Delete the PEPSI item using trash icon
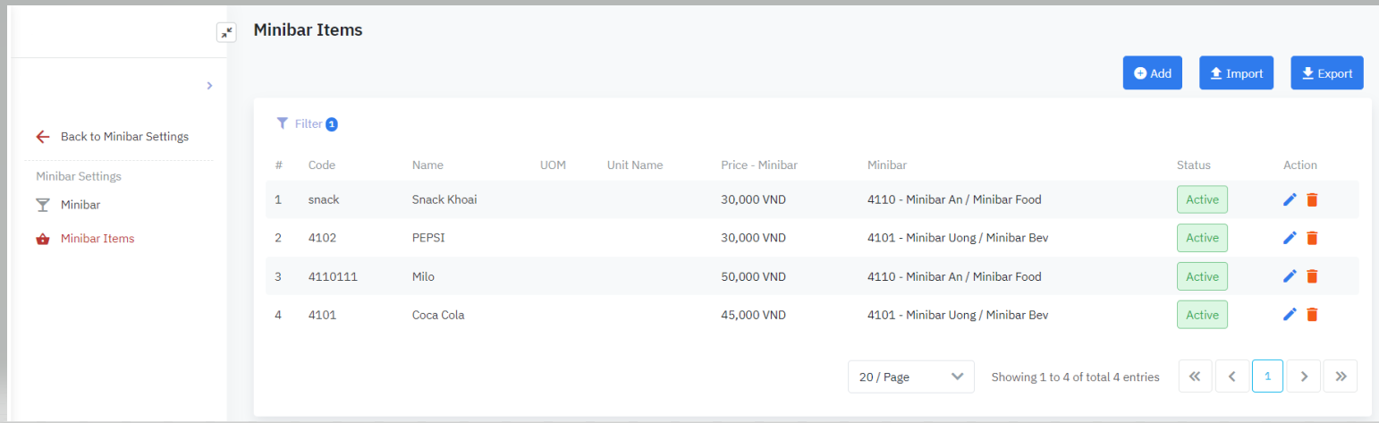The image size is (1379, 423). (x=1312, y=238)
